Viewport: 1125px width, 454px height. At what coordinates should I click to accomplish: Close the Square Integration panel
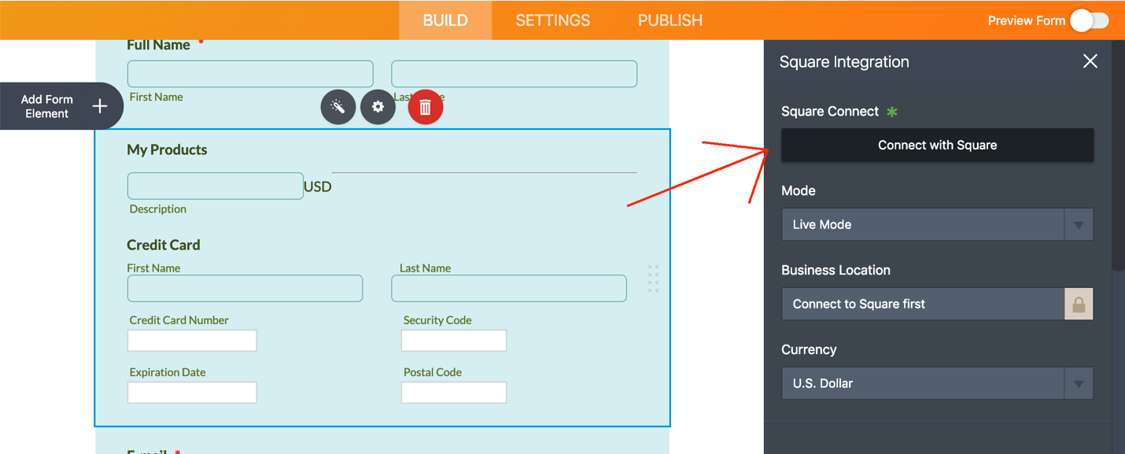click(1090, 61)
